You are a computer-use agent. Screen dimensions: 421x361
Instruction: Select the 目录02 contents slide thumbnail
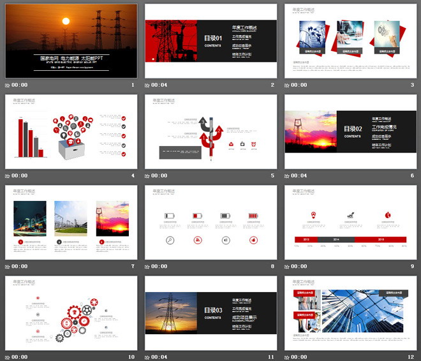pyautogui.click(x=350, y=132)
